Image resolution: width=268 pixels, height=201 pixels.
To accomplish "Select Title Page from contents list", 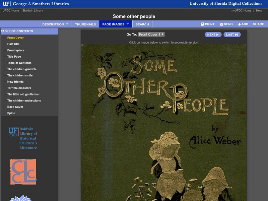I will coord(14,56).
